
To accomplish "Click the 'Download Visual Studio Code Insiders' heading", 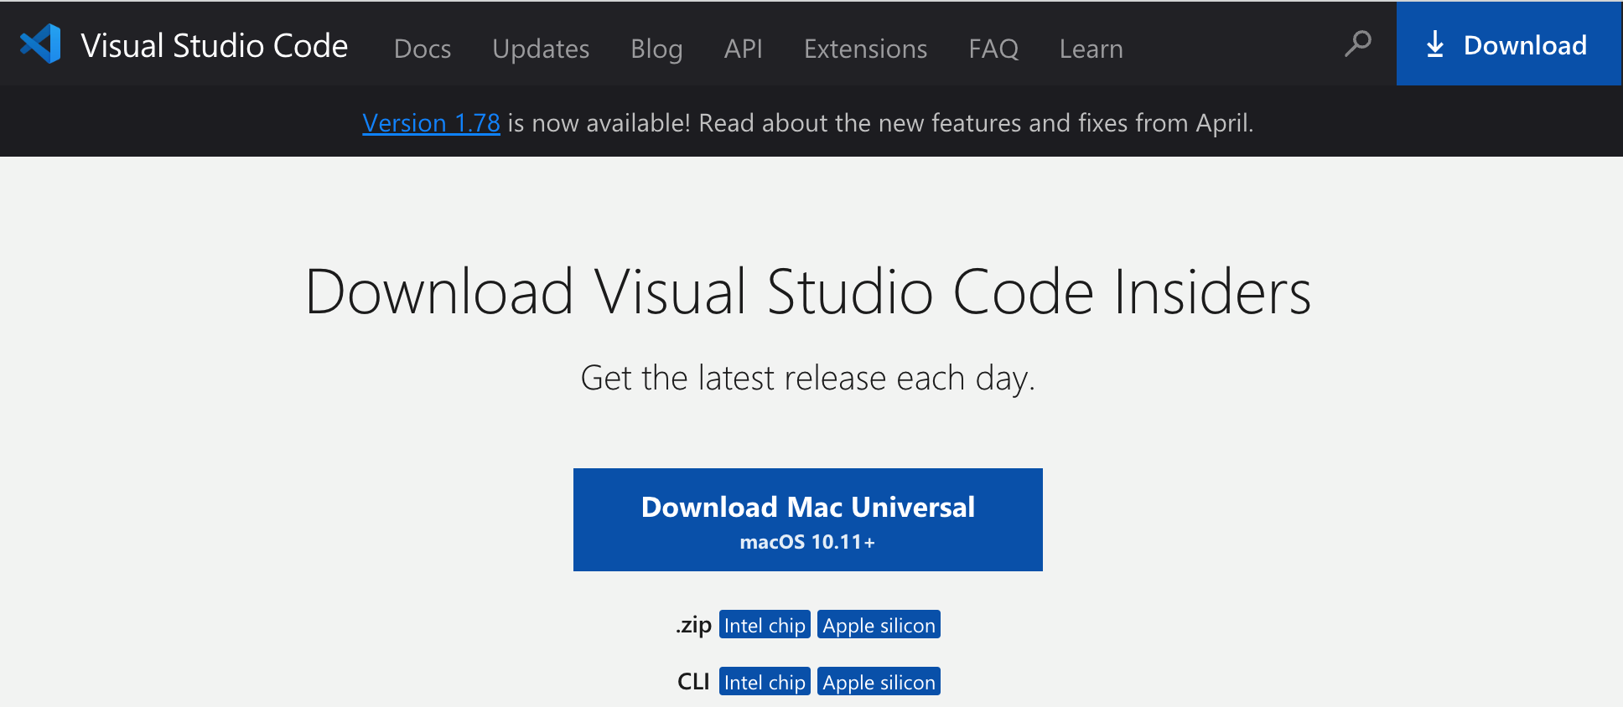I will pyautogui.click(x=808, y=292).
